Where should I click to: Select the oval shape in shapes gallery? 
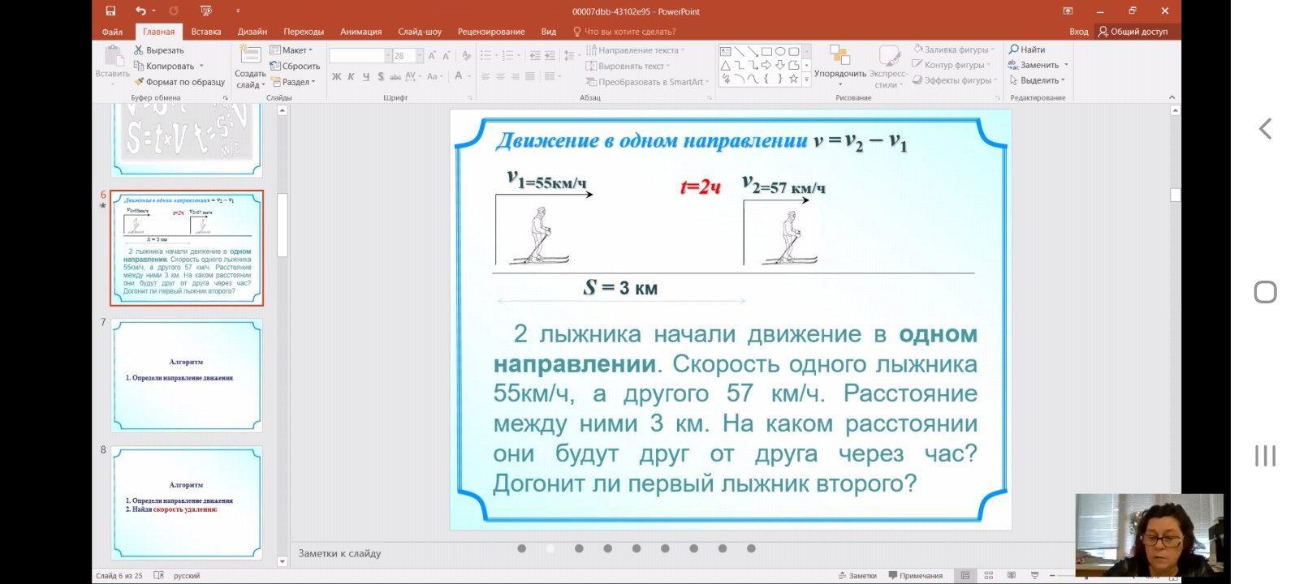point(779,51)
